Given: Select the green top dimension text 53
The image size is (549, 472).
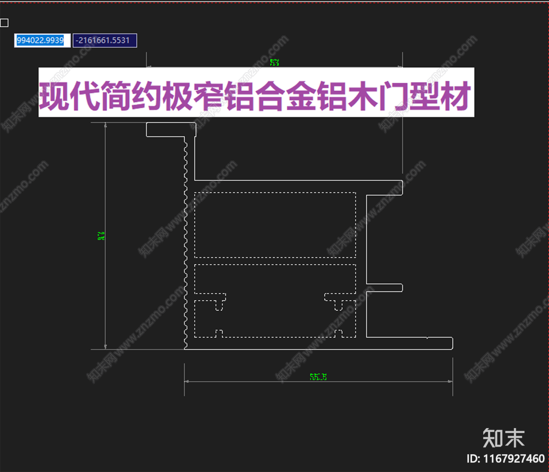Looking at the screenshot, I should point(274,62).
